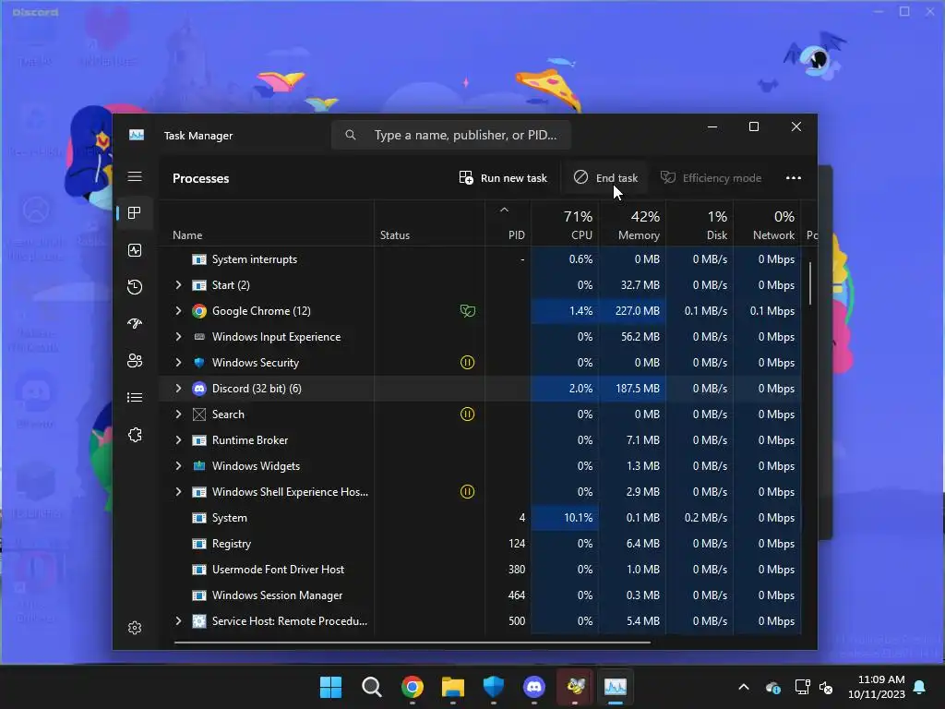This screenshot has width=945, height=709.
Task: Select the Processes sidebar icon
Action: click(x=135, y=213)
